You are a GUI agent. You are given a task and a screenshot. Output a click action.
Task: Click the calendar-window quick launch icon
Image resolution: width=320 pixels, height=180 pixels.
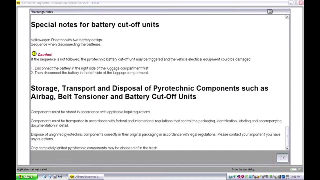pyautogui.click(x=55, y=177)
